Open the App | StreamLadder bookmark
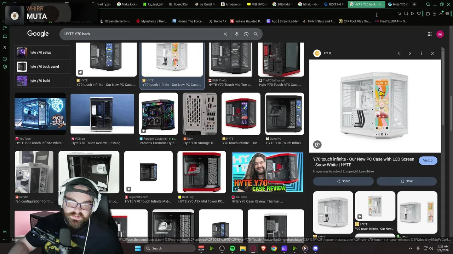Viewport: 453px width, 254px height. (282, 21)
